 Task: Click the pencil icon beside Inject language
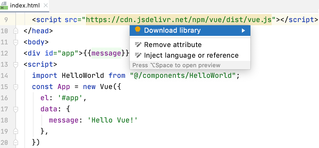point(138,55)
